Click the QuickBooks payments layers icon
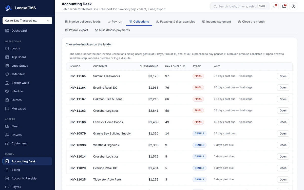The height and width of the screenshot is (190, 304). [97, 30]
